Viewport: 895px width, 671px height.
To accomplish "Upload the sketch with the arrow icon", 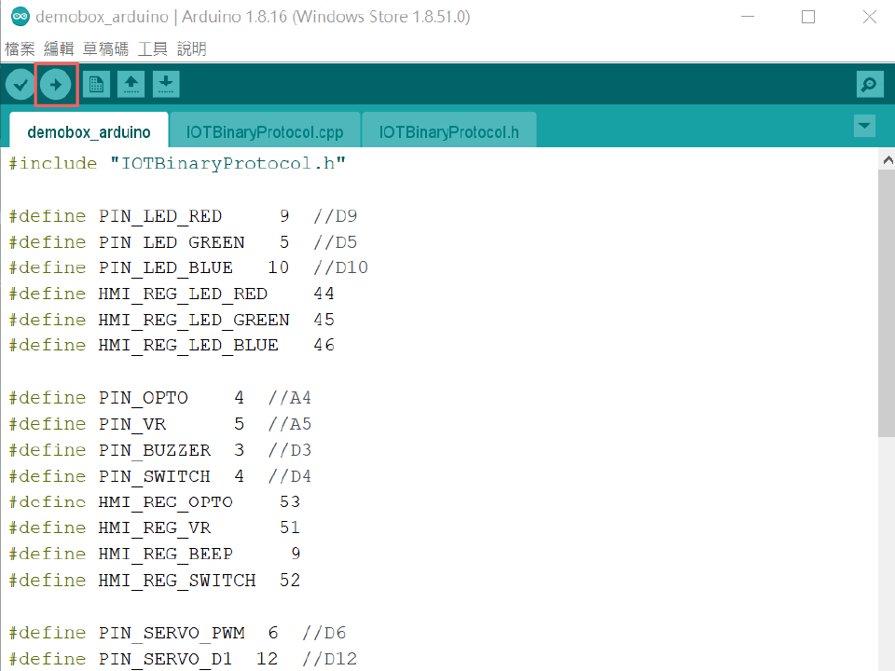I will pyautogui.click(x=56, y=85).
